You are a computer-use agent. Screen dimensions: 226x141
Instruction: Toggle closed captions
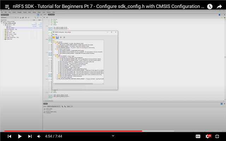coord(198,136)
